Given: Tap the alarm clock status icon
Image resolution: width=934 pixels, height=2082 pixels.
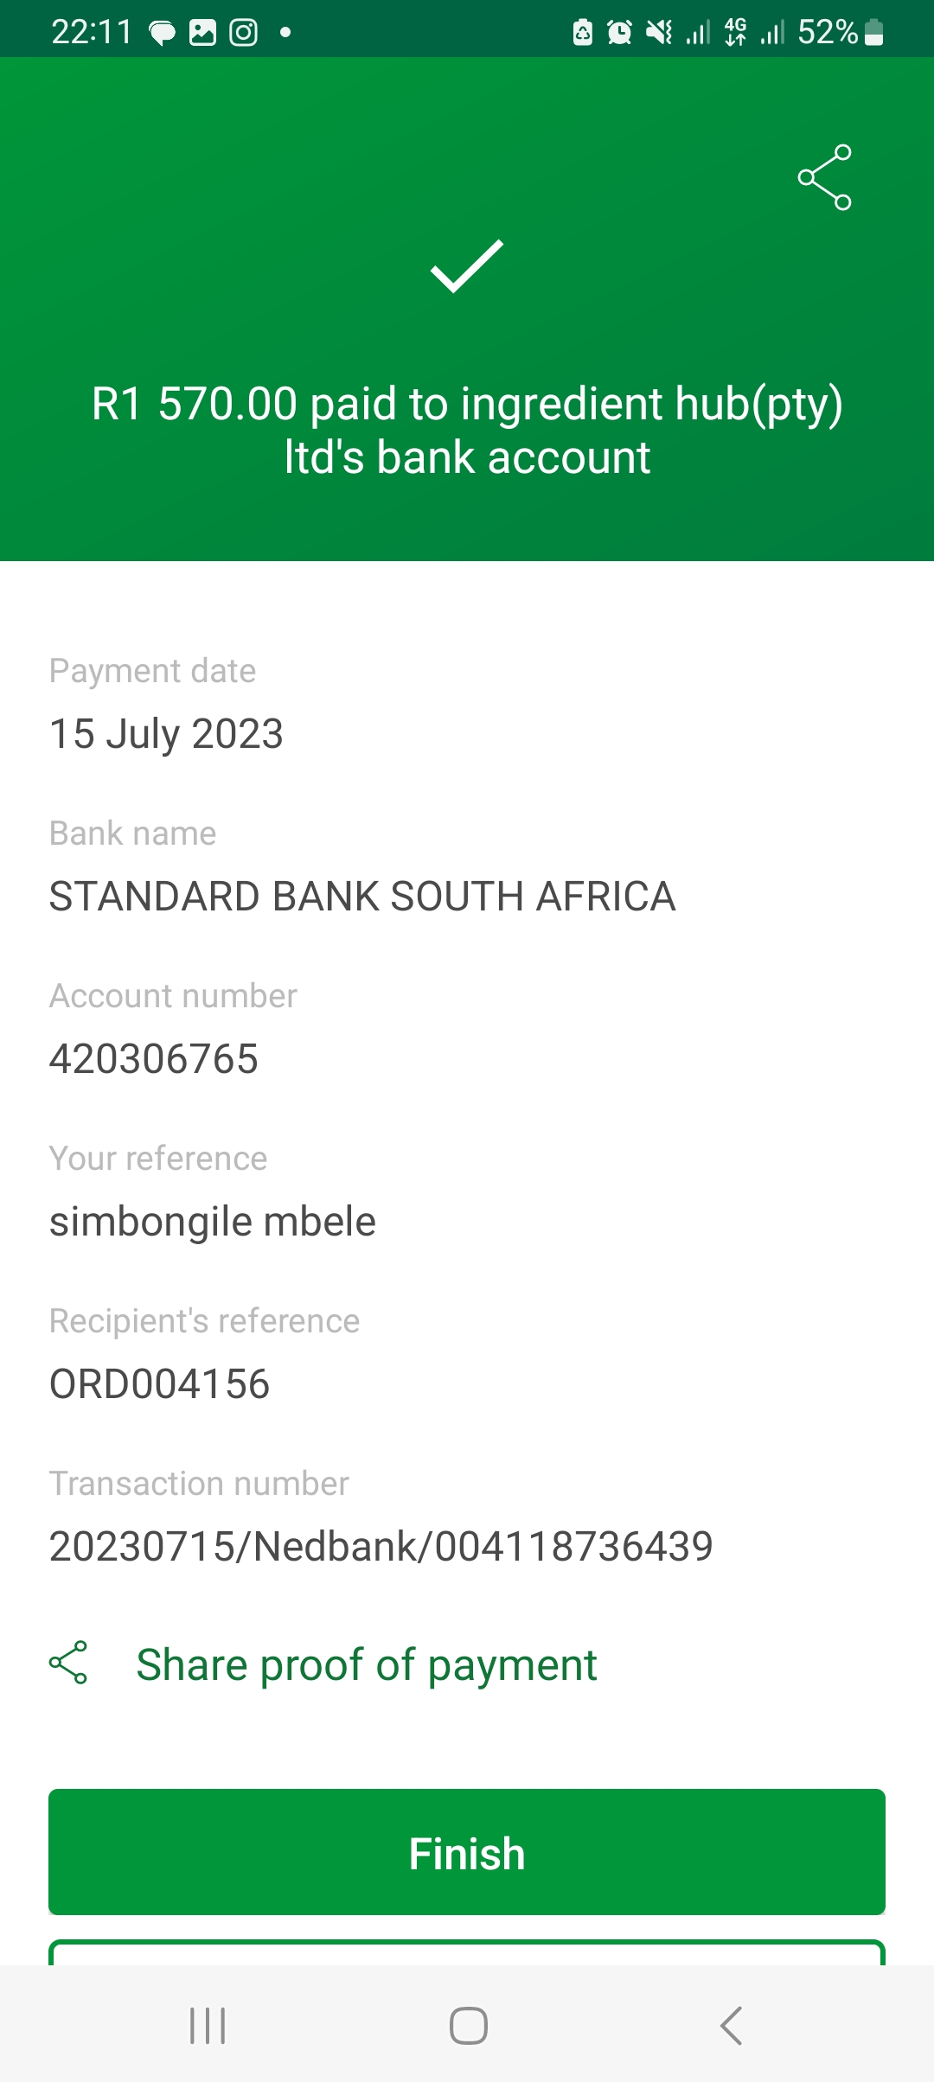Looking at the screenshot, I should (619, 33).
